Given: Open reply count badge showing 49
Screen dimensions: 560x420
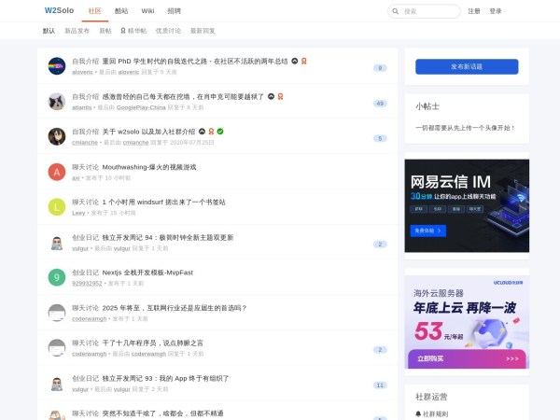Looking at the screenshot, I should coord(380,103).
